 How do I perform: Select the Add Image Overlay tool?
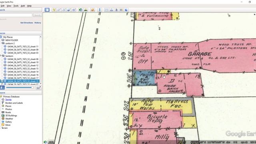pos(69,10)
